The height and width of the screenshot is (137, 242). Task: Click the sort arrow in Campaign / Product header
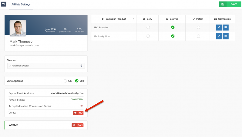(134, 19)
